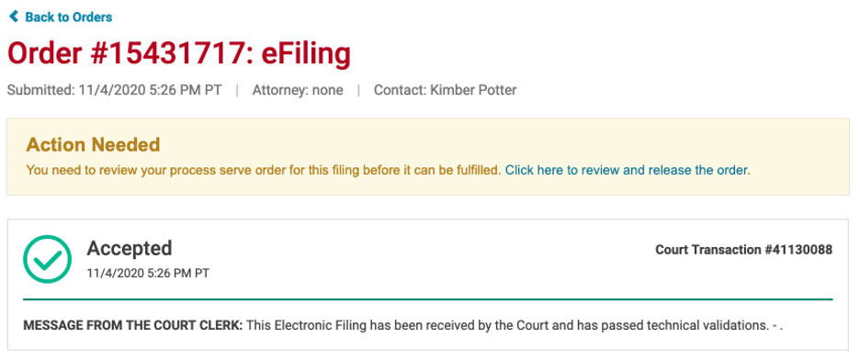
Task: Click the Accepted status title
Action: (x=130, y=248)
